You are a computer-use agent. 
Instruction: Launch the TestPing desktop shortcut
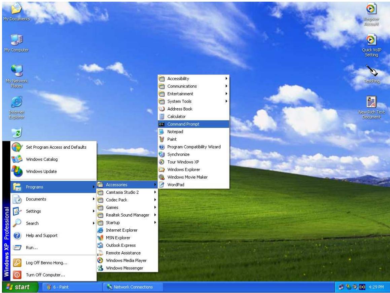click(x=371, y=74)
